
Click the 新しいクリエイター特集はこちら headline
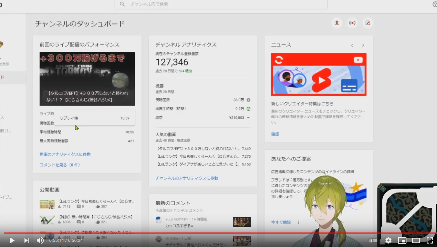pyautogui.click(x=302, y=103)
